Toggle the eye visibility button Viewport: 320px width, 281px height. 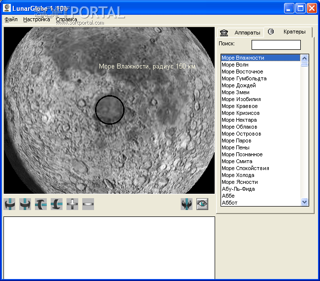pos(202,204)
